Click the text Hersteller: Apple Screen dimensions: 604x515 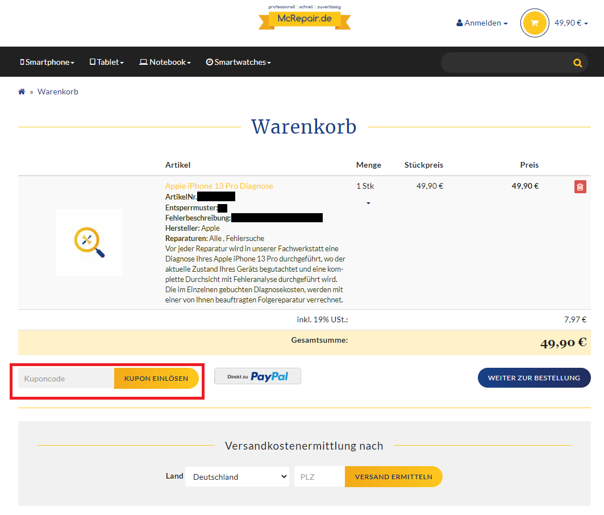tap(192, 228)
